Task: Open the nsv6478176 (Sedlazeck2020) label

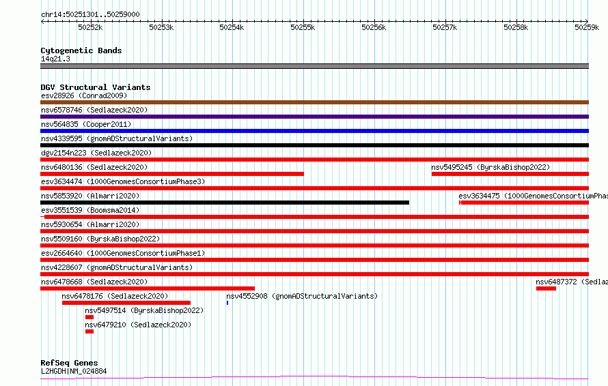Action: 115,296
